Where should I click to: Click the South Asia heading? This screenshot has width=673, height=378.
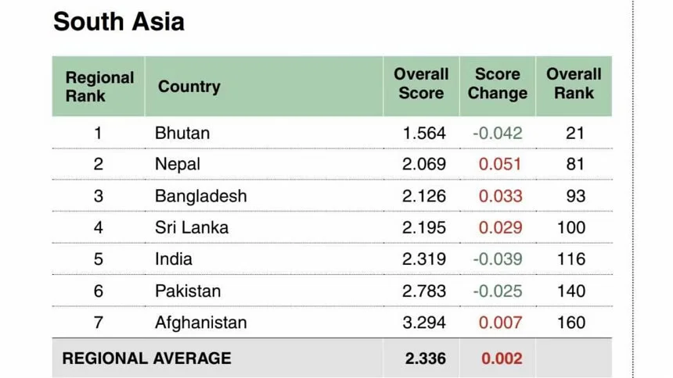point(119,21)
